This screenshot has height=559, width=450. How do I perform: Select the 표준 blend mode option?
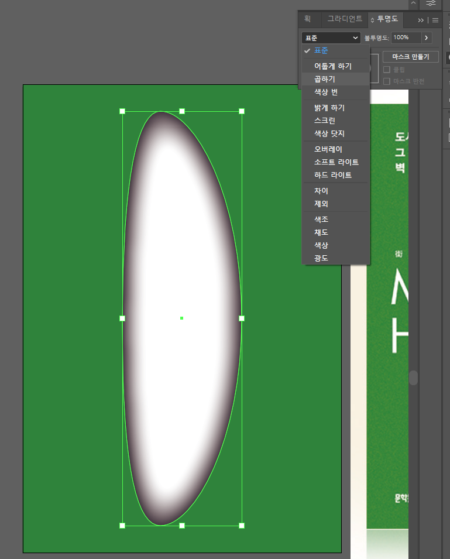click(335, 50)
